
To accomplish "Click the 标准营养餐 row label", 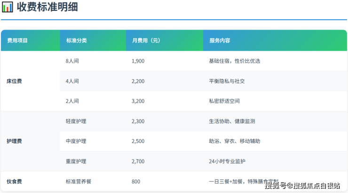I will pyautogui.click(x=79, y=181).
